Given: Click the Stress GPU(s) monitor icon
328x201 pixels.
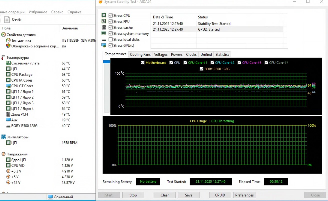Looking at the screenshot, I should (104, 45).
